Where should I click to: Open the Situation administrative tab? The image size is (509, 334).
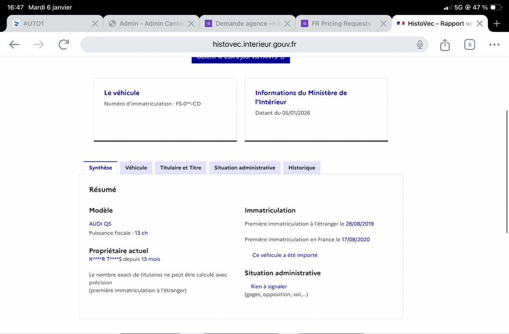point(244,168)
